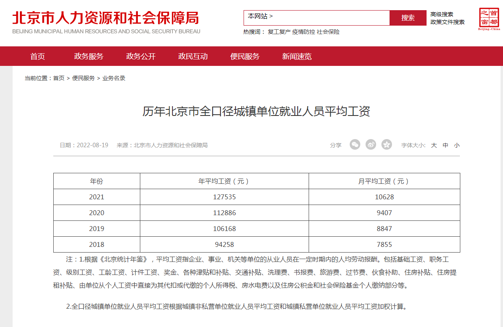Go to the 首页 nav menu item
503x327 pixels.
point(37,56)
